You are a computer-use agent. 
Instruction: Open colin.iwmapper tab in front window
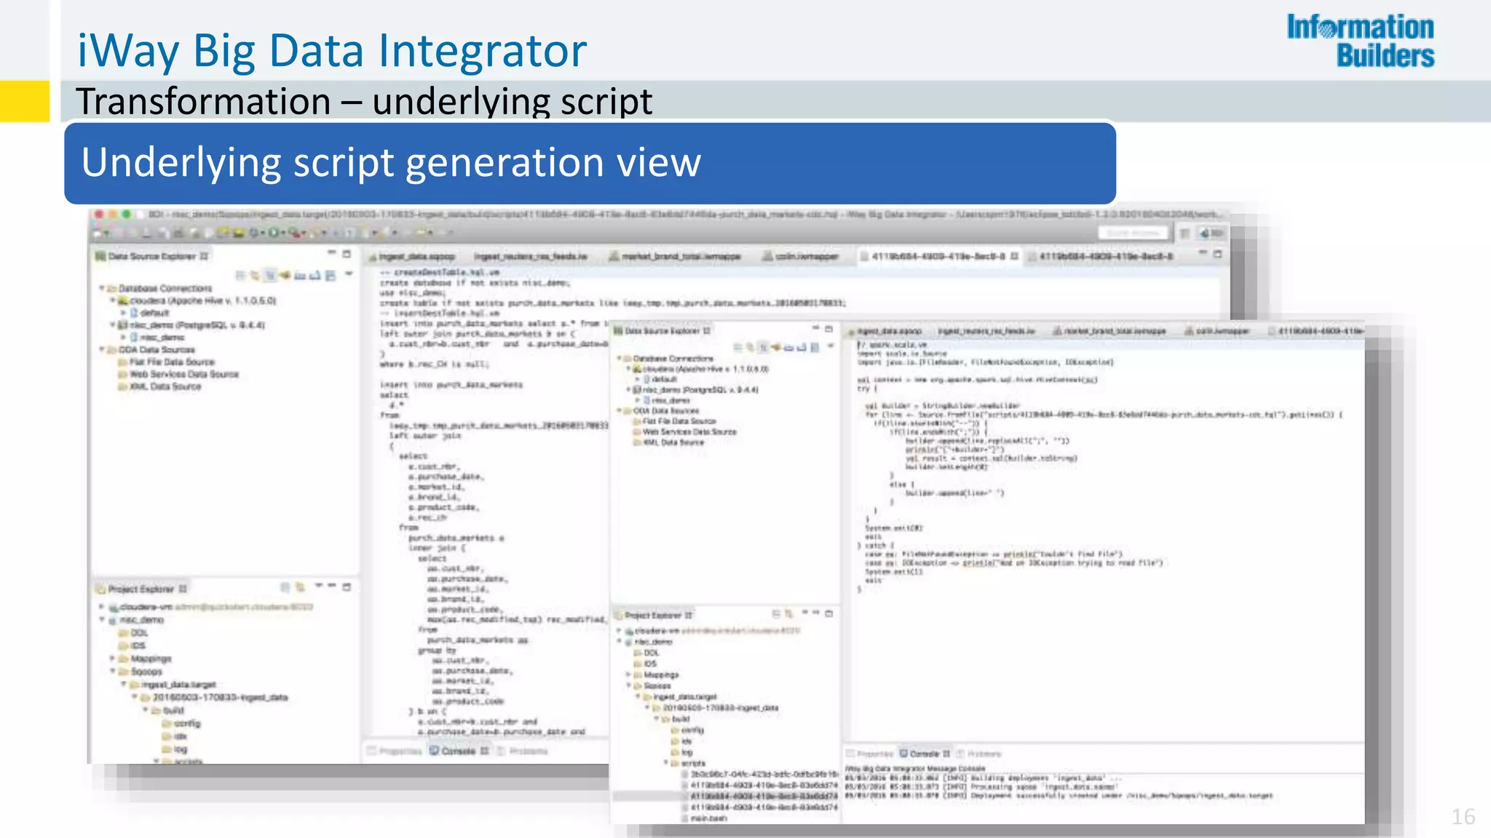(1217, 331)
